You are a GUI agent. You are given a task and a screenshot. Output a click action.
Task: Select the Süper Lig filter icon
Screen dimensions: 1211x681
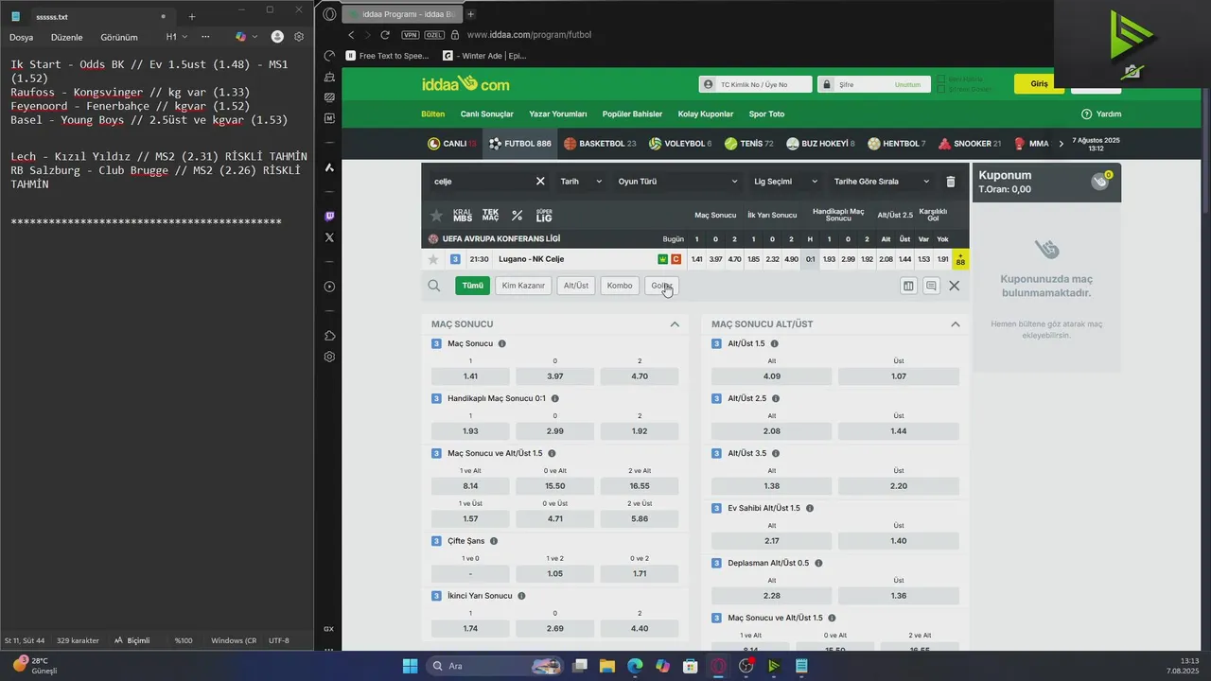click(x=544, y=216)
